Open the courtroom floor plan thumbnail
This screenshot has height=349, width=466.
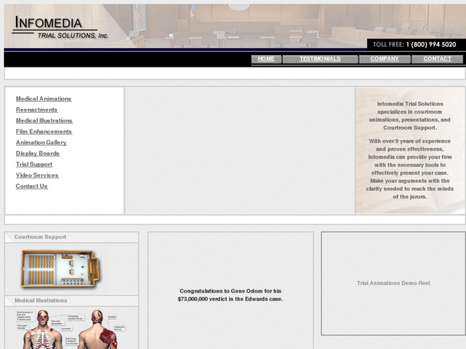(61, 269)
